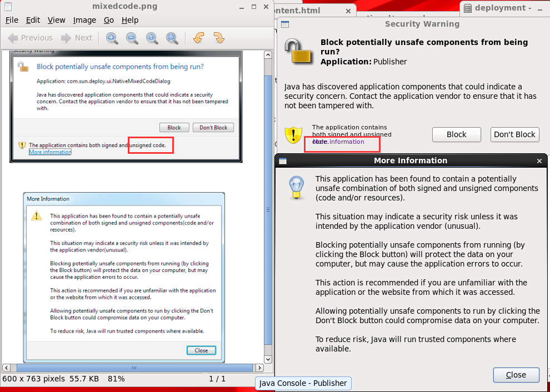This screenshot has height=392, width=550.
Task: Click the image viewer vertical scrollbar
Action: pos(268,208)
